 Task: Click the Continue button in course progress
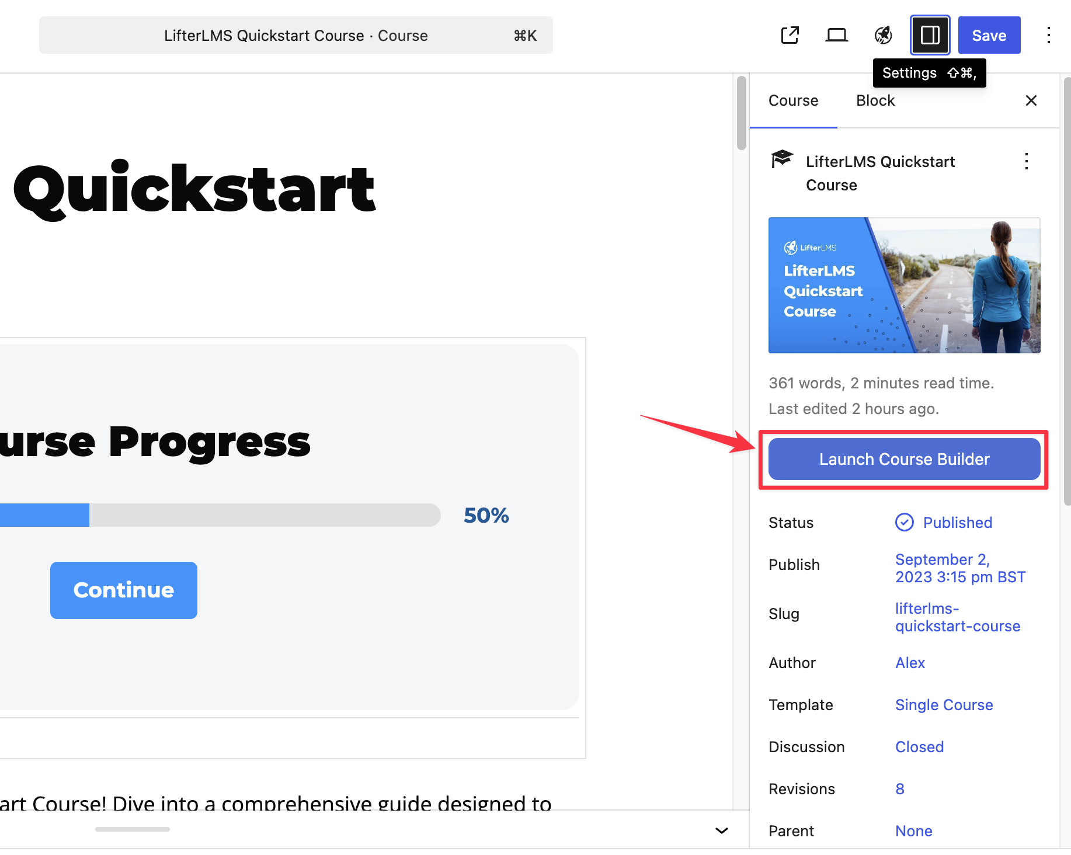pos(124,590)
